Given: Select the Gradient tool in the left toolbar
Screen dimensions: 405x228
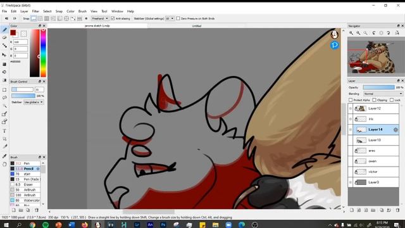Looking at the screenshot, I should click(4, 80).
